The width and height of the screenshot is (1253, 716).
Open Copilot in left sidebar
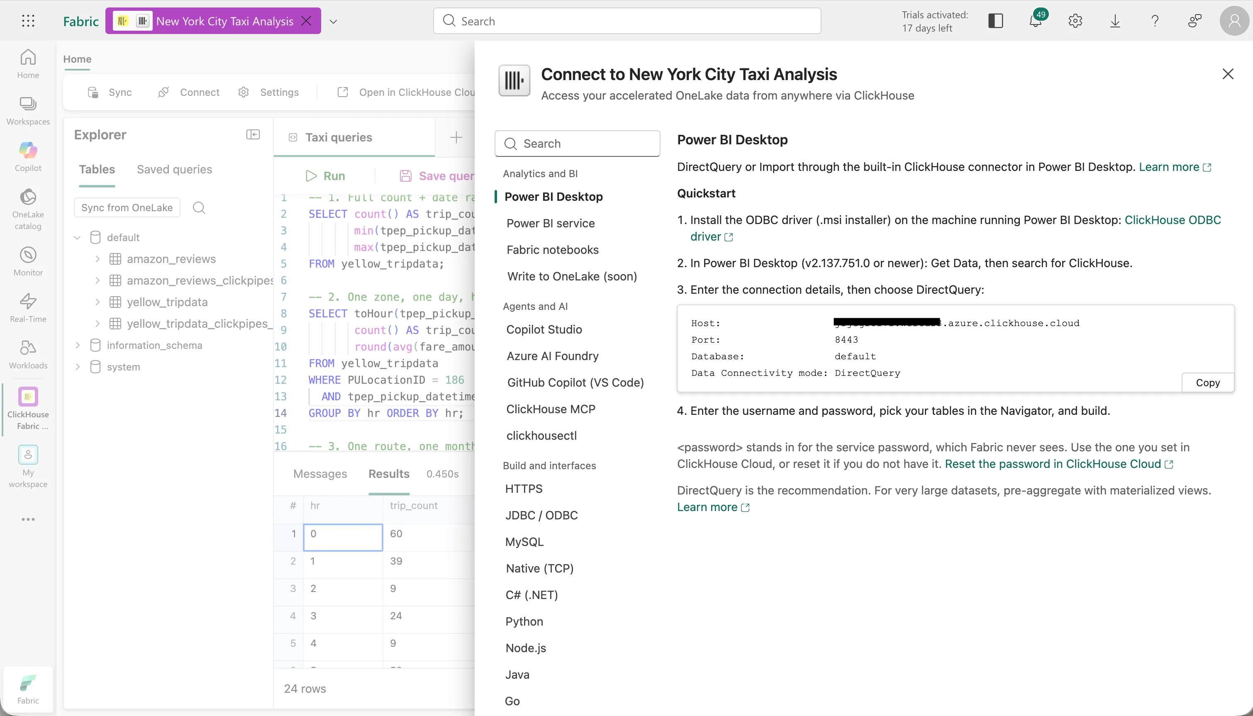tap(28, 157)
